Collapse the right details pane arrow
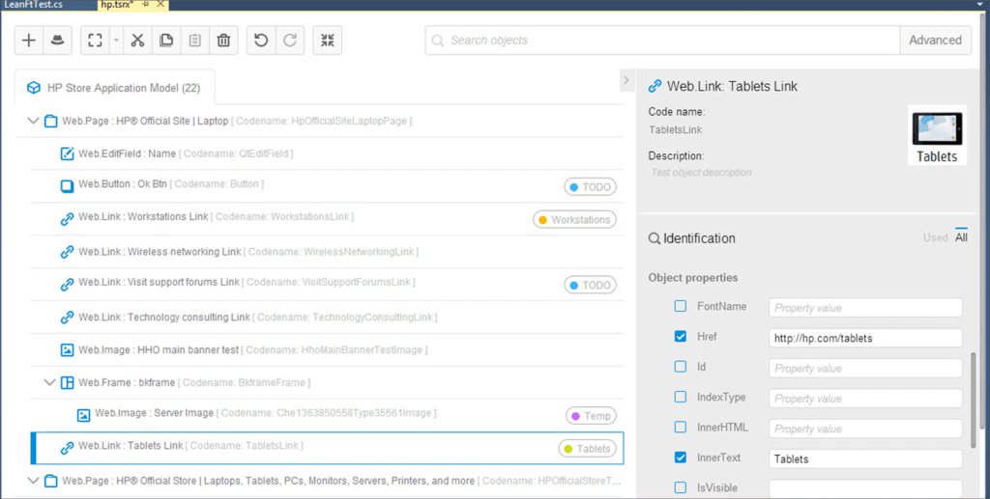This screenshot has width=990, height=499. pyautogui.click(x=626, y=80)
